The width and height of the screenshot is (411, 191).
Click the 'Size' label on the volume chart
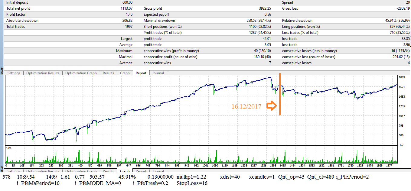(x=9, y=148)
